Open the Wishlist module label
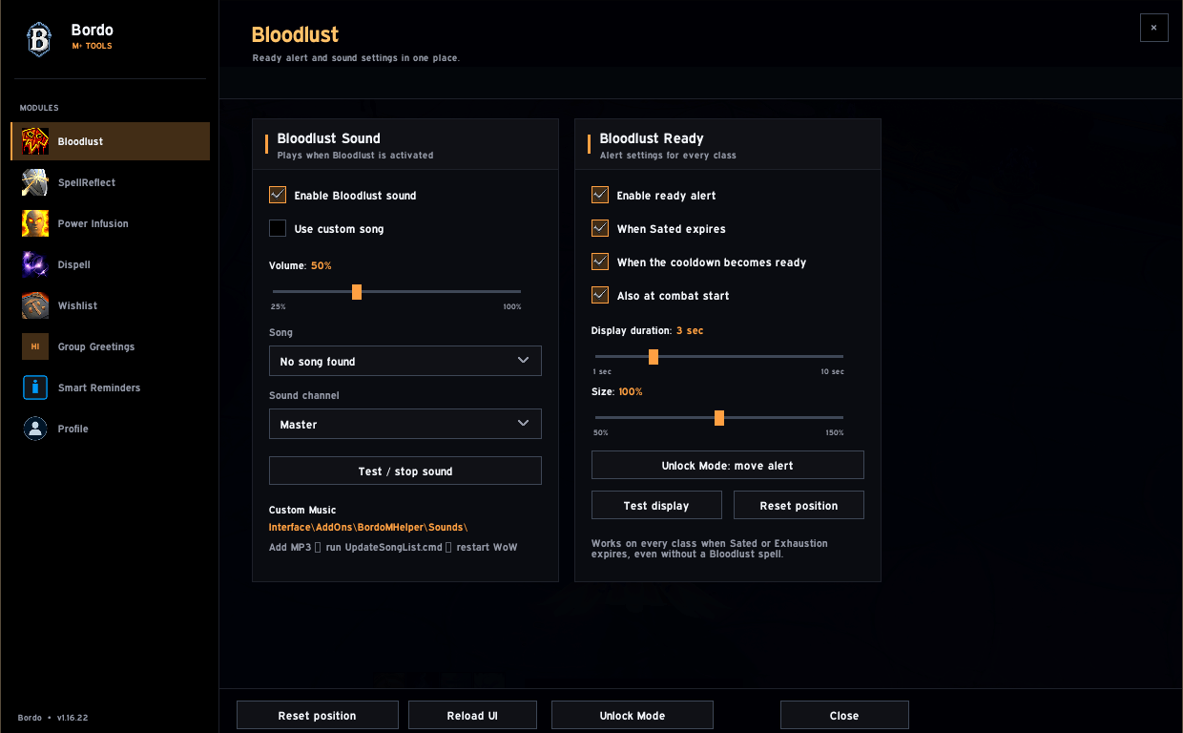1183x733 pixels. 77,305
